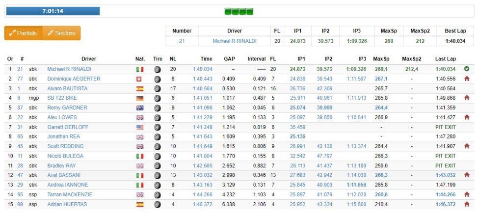Image resolution: width=479 pixels, height=215 pixels.
Task: Click the UK flag in Mackenzie's row
Action: (x=140, y=194)
